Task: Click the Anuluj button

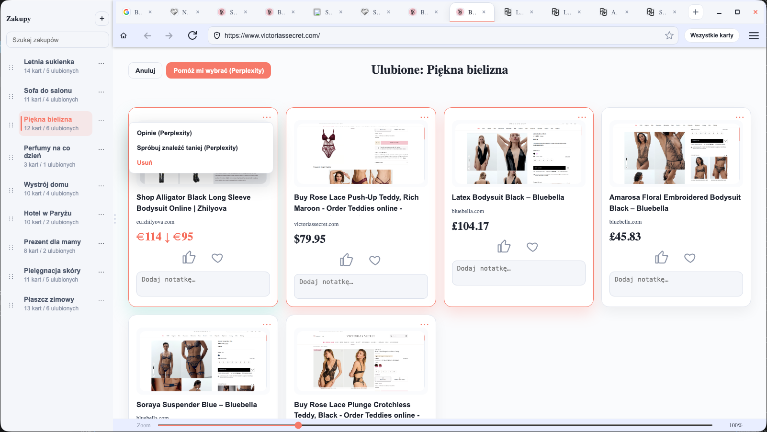Action: click(146, 70)
